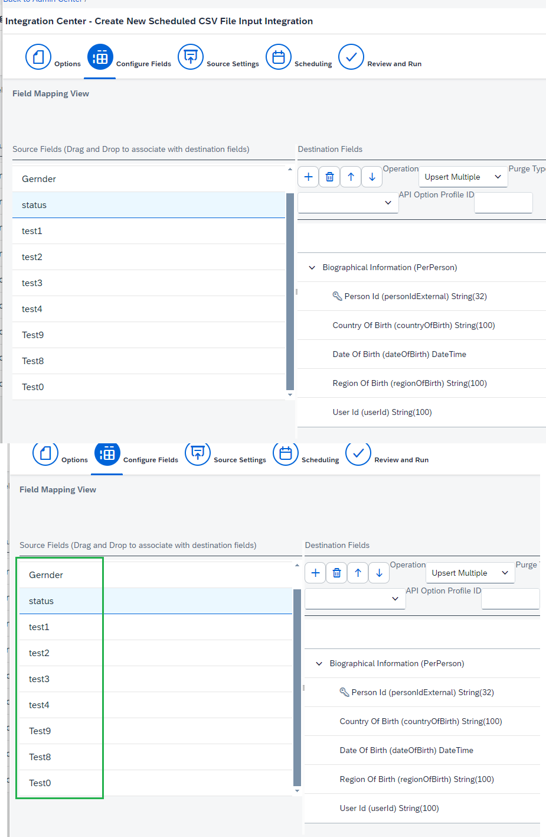Select the test1 source field in the upper list
This screenshot has width=546, height=837.
(149, 231)
